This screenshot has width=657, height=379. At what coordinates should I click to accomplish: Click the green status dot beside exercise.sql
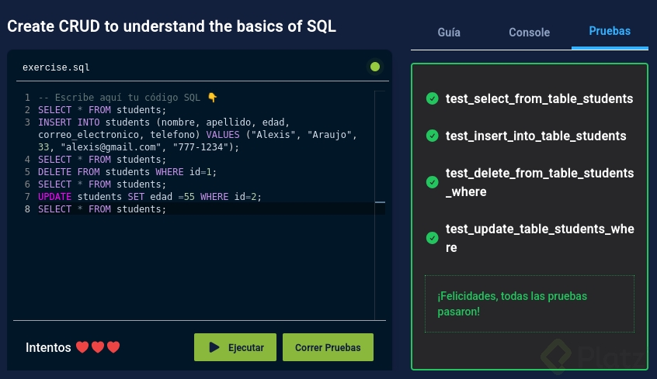375,67
